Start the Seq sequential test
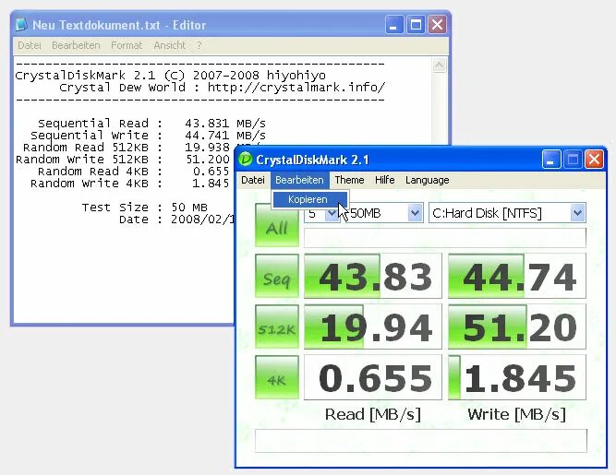 277,276
